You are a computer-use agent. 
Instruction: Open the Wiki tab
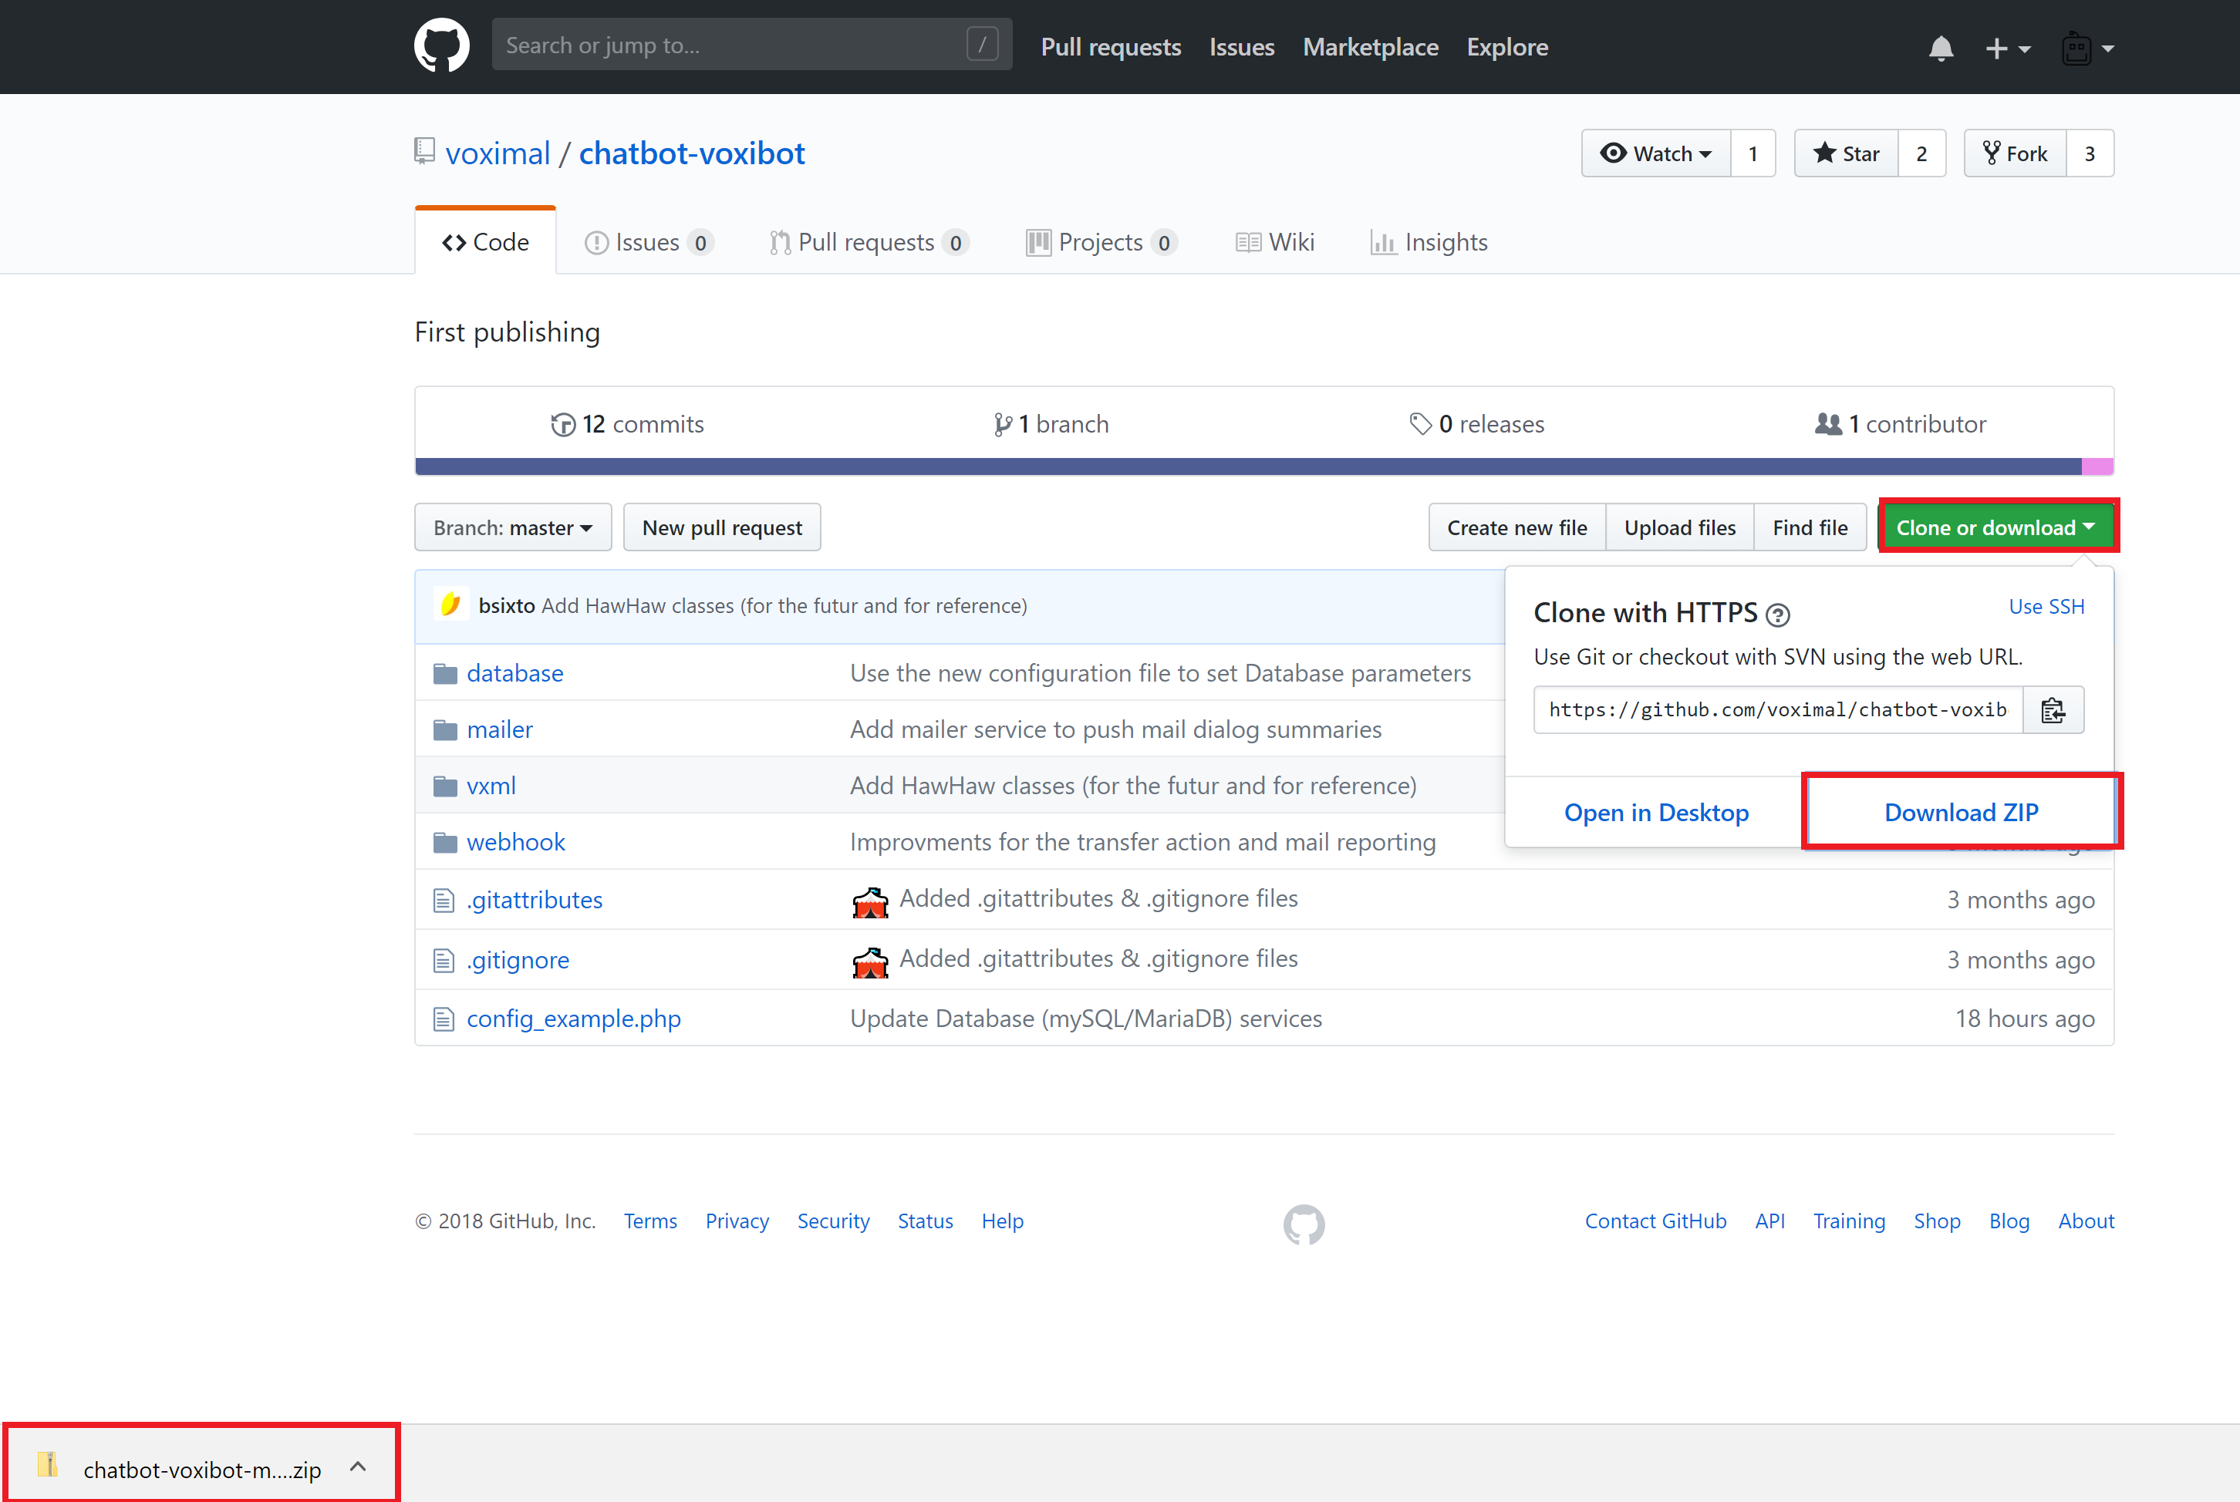pyautogui.click(x=1275, y=242)
